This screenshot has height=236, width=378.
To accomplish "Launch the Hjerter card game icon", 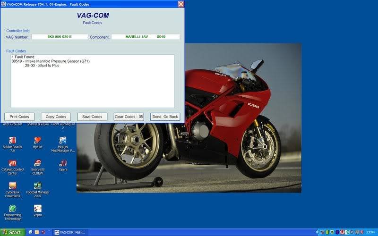I will (38, 140).
